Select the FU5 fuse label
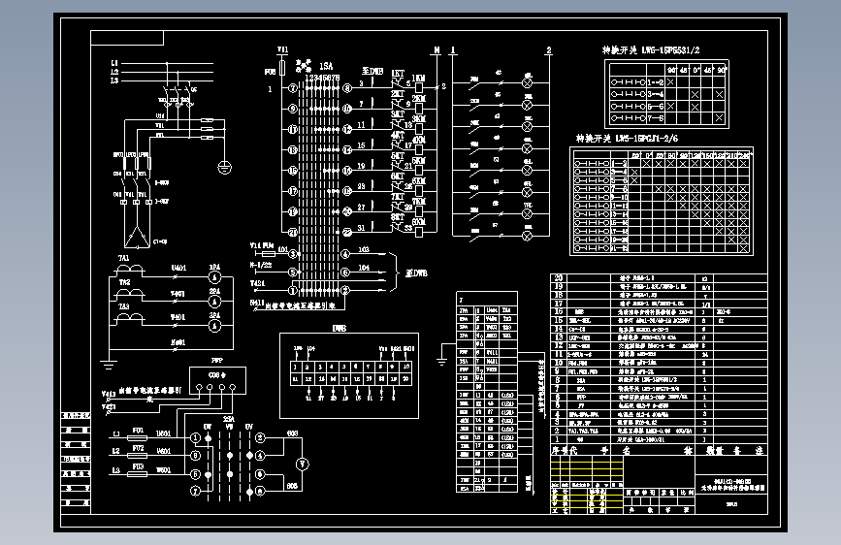Image resolution: width=841 pixels, height=545 pixels. [x=271, y=72]
